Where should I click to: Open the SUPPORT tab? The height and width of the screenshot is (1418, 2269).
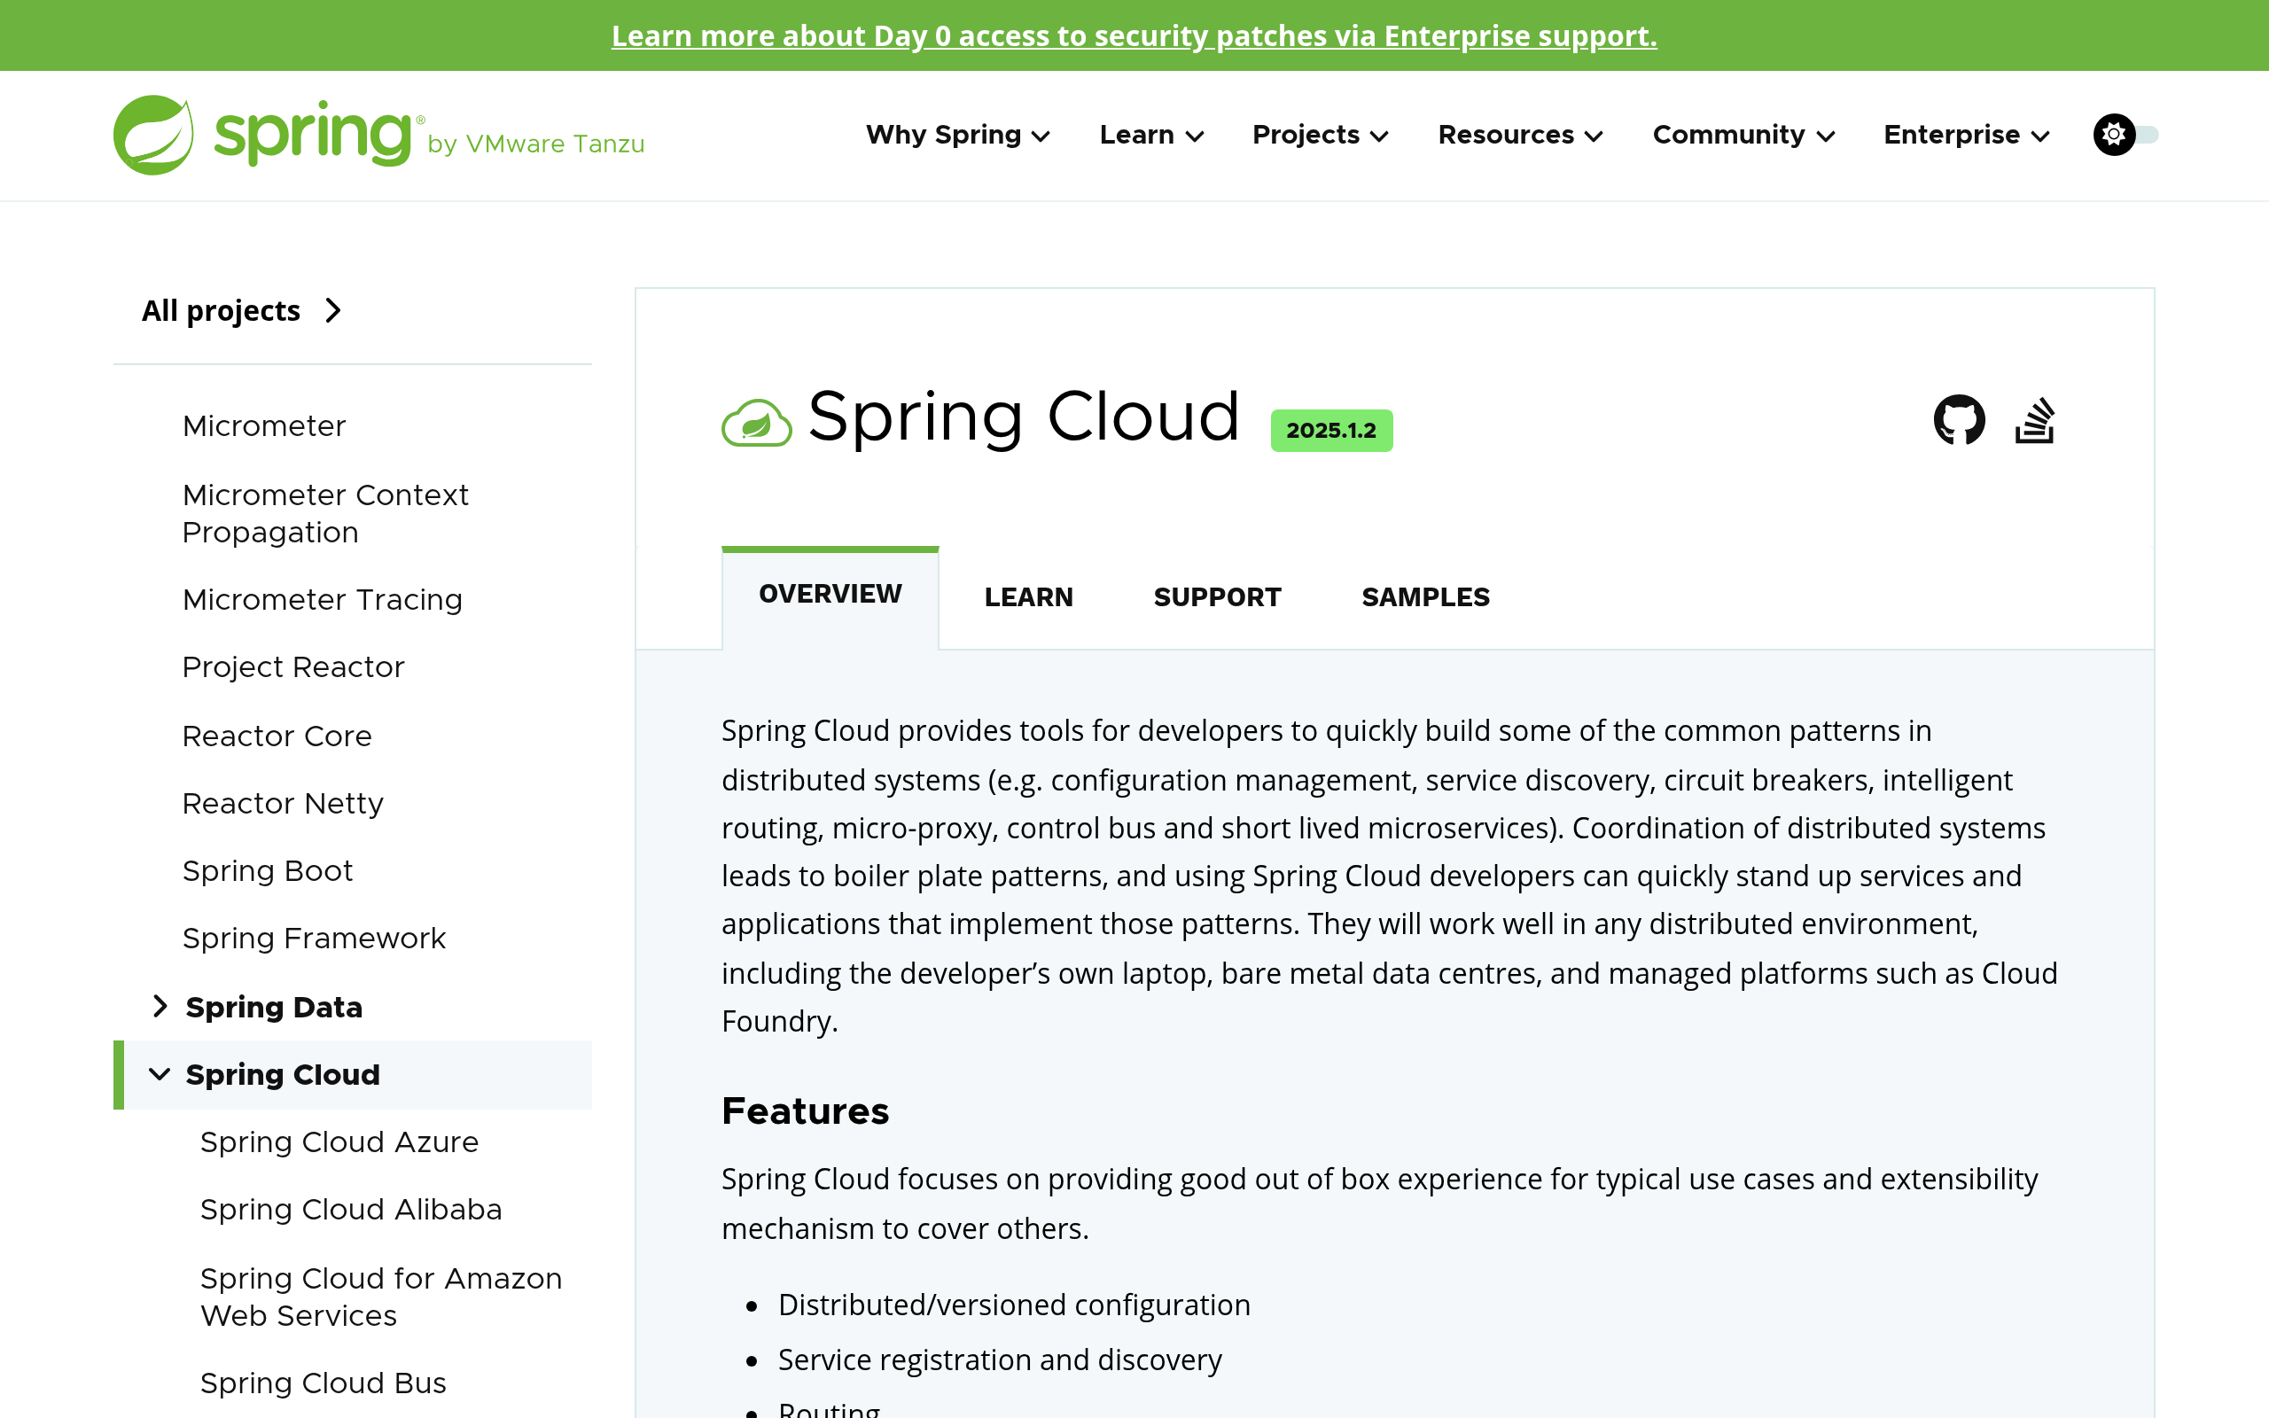click(1217, 597)
